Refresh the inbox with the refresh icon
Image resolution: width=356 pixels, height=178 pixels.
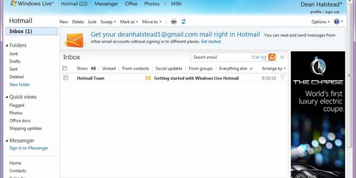(184, 22)
